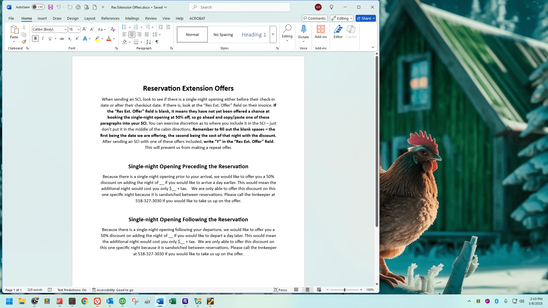Click the Save icon in title bar

[50, 7]
